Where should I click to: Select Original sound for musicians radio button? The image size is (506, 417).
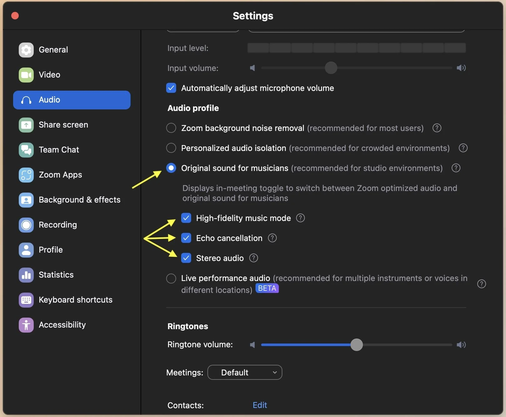171,168
